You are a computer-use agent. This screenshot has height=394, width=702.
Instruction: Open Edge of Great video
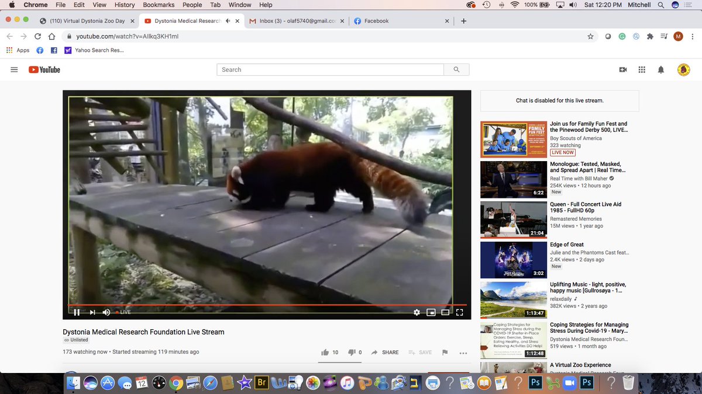(x=567, y=245)
